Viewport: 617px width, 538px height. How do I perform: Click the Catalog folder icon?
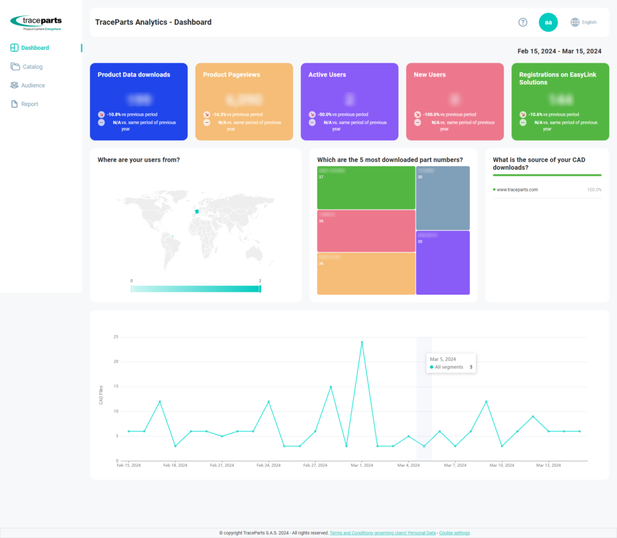(x=14, y=67)
